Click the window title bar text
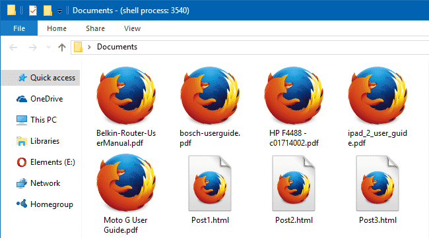 (131, 11)
